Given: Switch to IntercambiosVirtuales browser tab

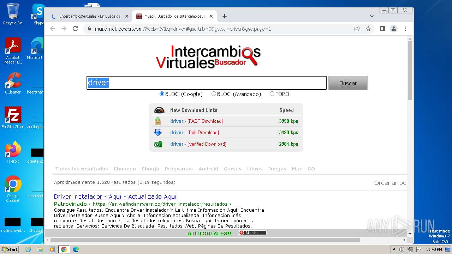Looking at the screenshot, I should click(x=90, y=16).
